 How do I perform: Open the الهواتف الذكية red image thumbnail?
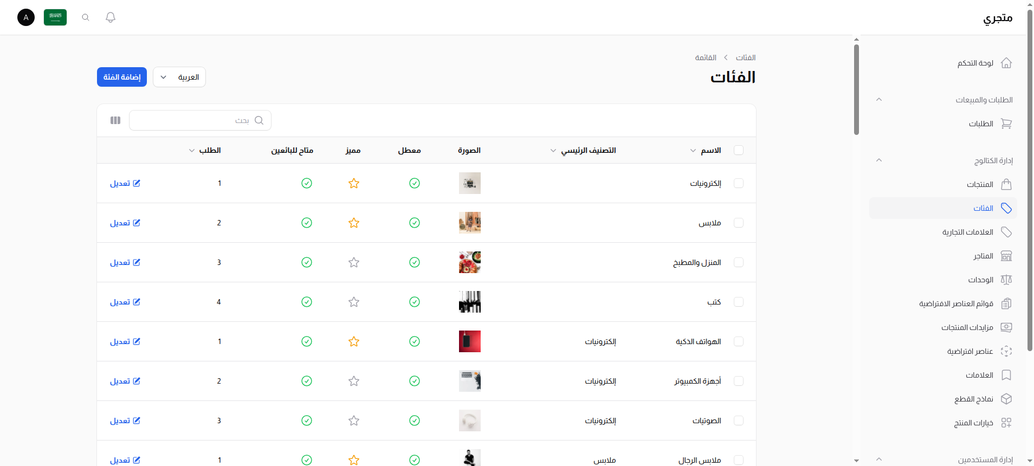(470, 341)
